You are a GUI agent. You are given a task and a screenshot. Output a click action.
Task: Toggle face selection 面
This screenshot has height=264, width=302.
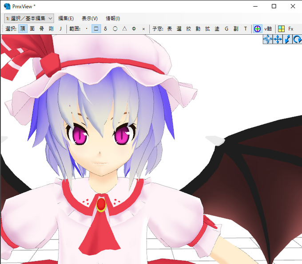point(32,29)
